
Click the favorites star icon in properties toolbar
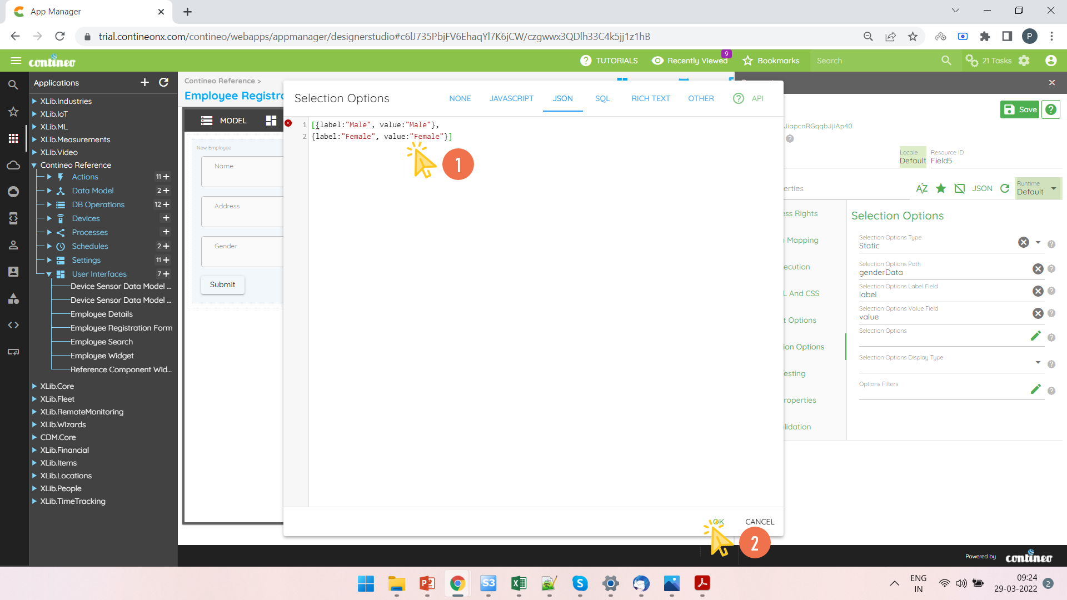(941, 188)
